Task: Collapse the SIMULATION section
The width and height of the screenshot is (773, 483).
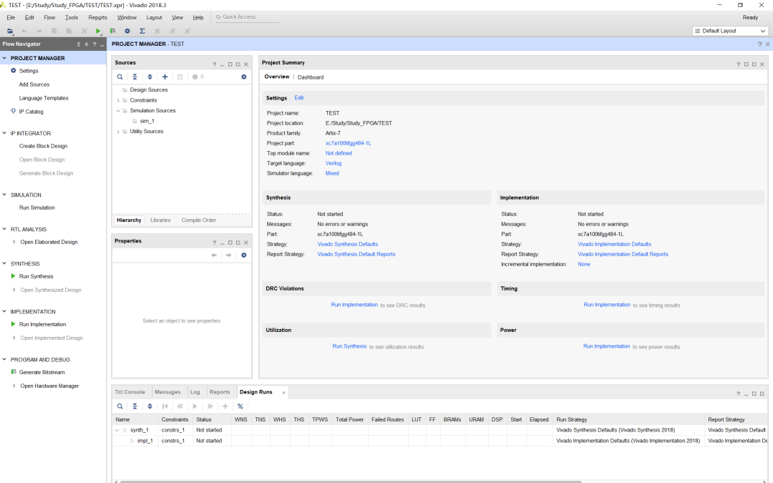Action: (4, 195)
